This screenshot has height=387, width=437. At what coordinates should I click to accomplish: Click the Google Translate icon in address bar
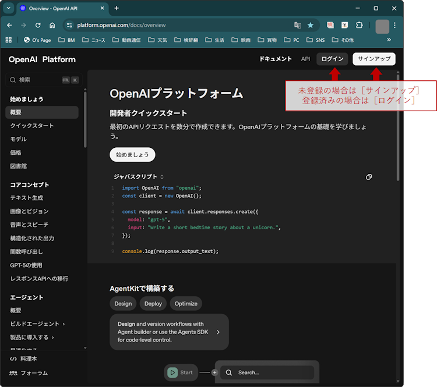coord(298,26)
